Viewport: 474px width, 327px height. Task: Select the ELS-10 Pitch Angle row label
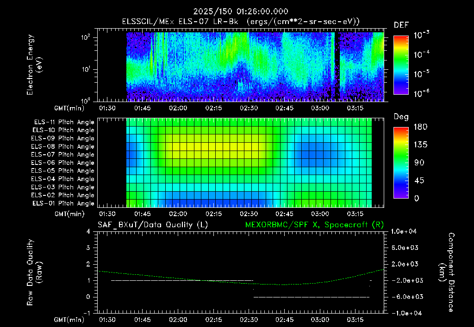63,130
